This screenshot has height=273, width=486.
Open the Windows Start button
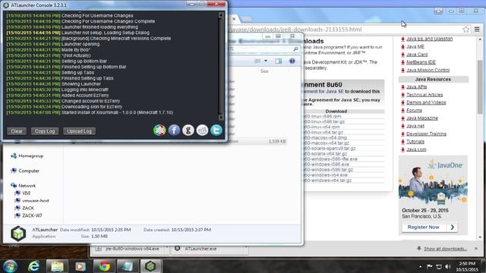pyautogui.click(x=10, y=266)
